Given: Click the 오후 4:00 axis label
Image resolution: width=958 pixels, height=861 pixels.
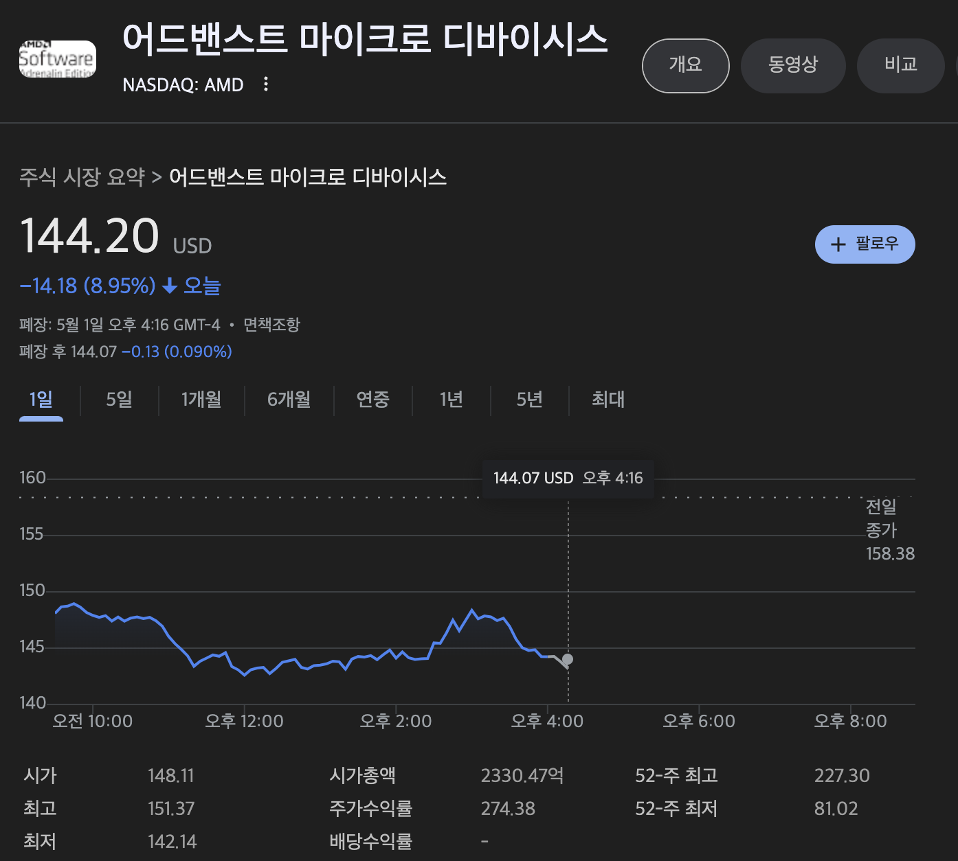Looking at the screenshot, I should click(547, 722).
